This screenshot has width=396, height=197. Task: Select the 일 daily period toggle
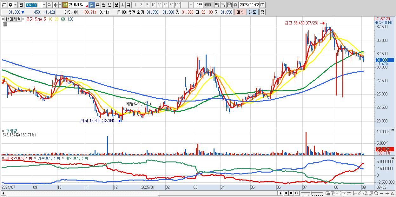[91, 5]
